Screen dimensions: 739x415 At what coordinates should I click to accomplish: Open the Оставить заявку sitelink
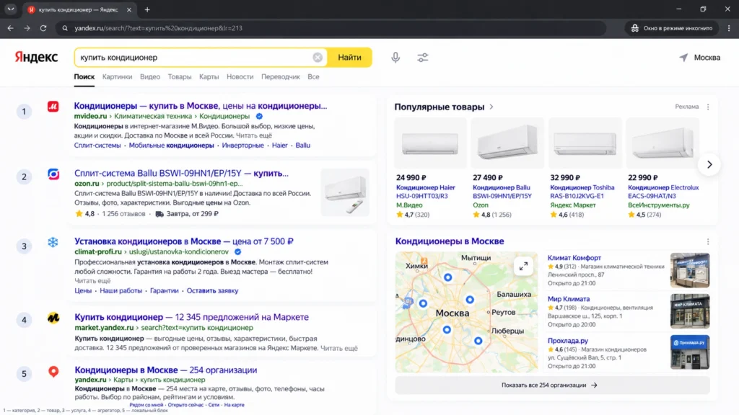[x=213, y=291]
